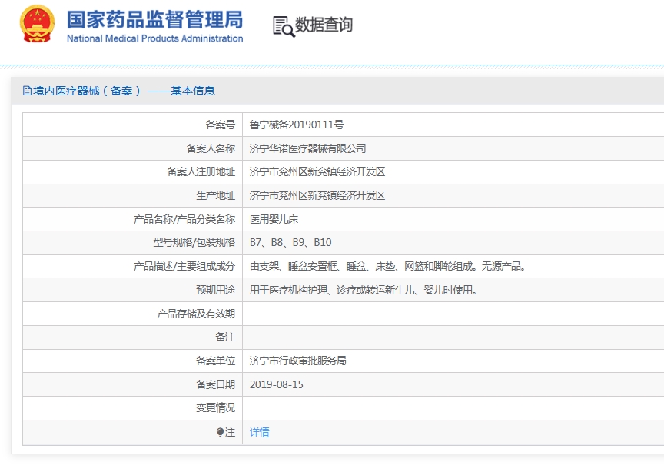Click the 备案人注册地址 address value
The image size is (664, 472).
pyautogui.click(x=317, y=171)
